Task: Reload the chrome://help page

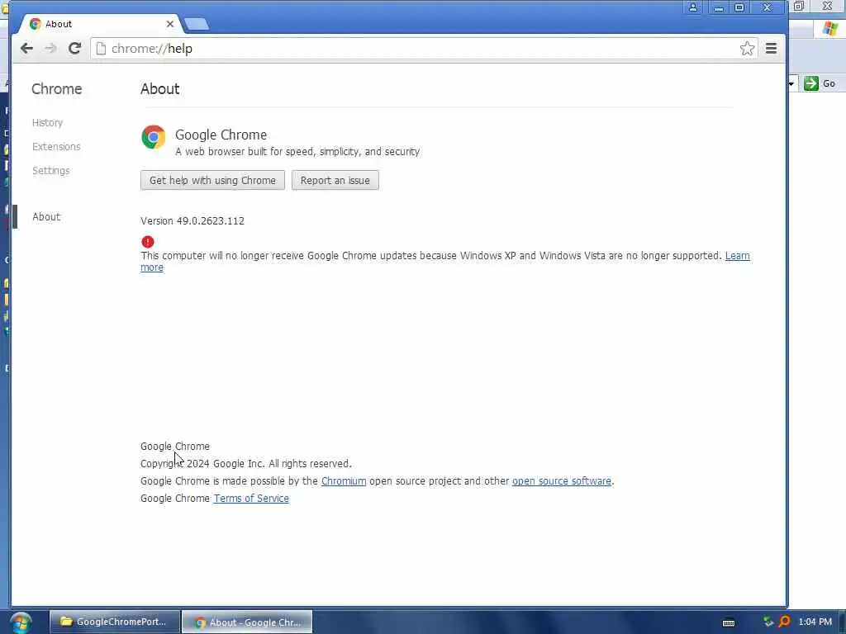Action: coord(74,49)
